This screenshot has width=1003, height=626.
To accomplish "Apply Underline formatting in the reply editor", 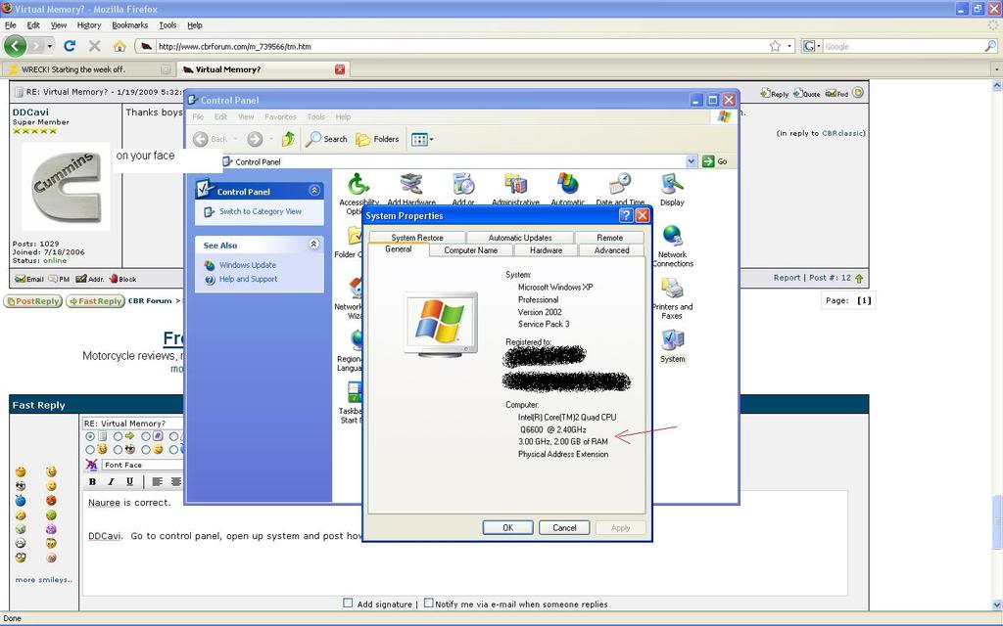I will 130,481.
